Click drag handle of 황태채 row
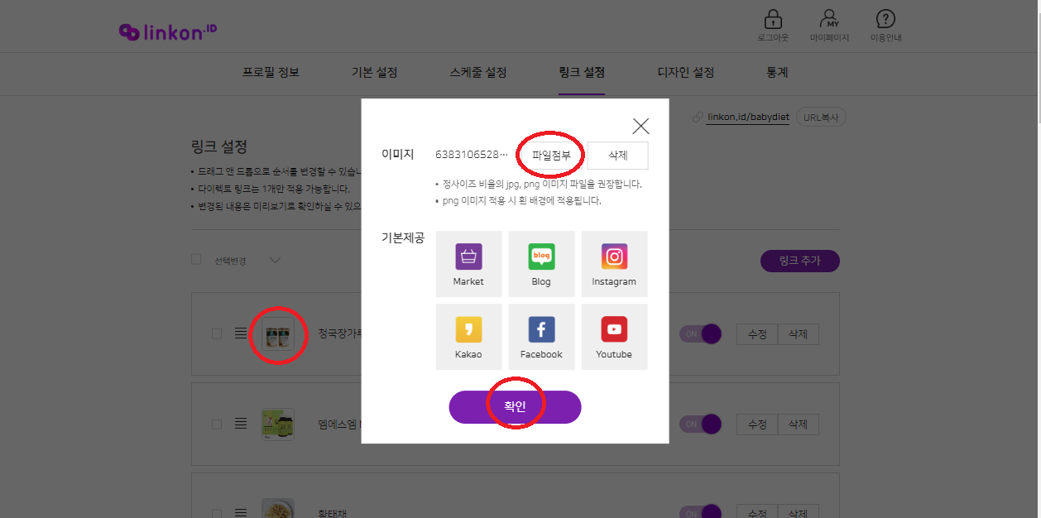The height and width of the screenshot is (518, 1041). [x=241, y=513]
